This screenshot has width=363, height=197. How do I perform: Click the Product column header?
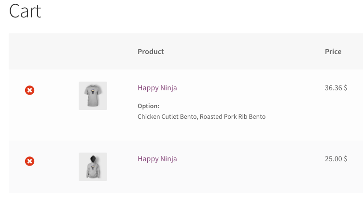tap(151, 52)
